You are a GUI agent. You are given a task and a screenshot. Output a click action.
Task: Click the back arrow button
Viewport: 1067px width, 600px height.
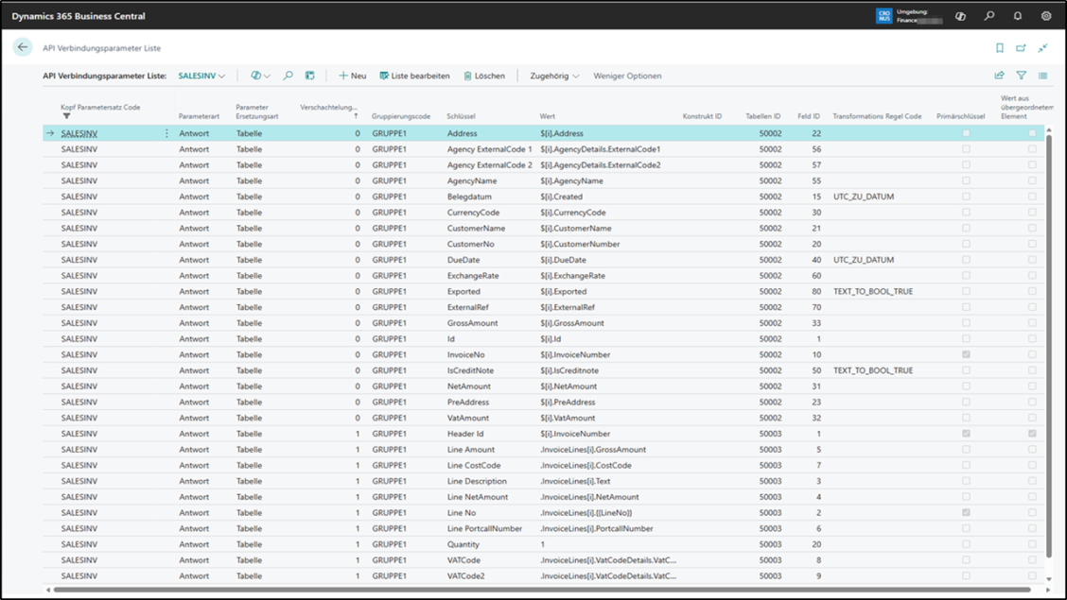[x=23, y=47]
